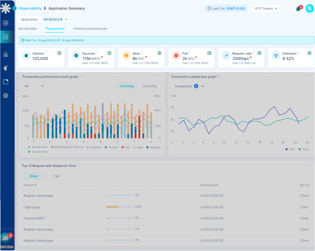Open the notifications bell icon
This screenshot has width=315, height=251.
[x=298, y=9]
